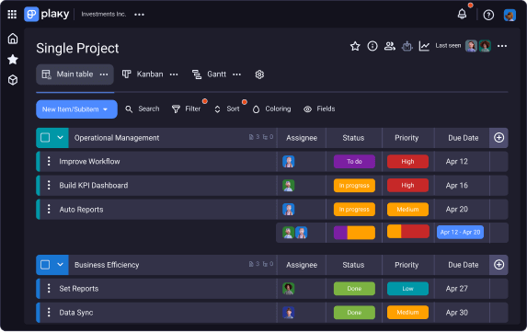The height and width of the screenshot is (332, 527).
Task: Open the Auto Reports row menu
Action: coord(49,209)
